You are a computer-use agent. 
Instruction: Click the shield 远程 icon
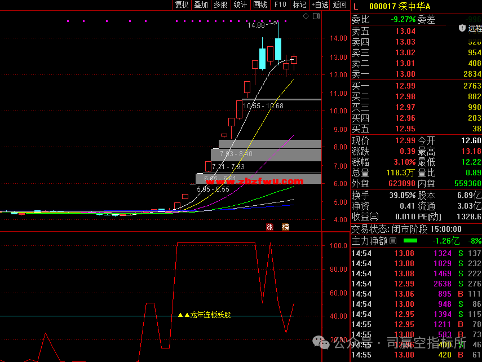tap(462, 28)
